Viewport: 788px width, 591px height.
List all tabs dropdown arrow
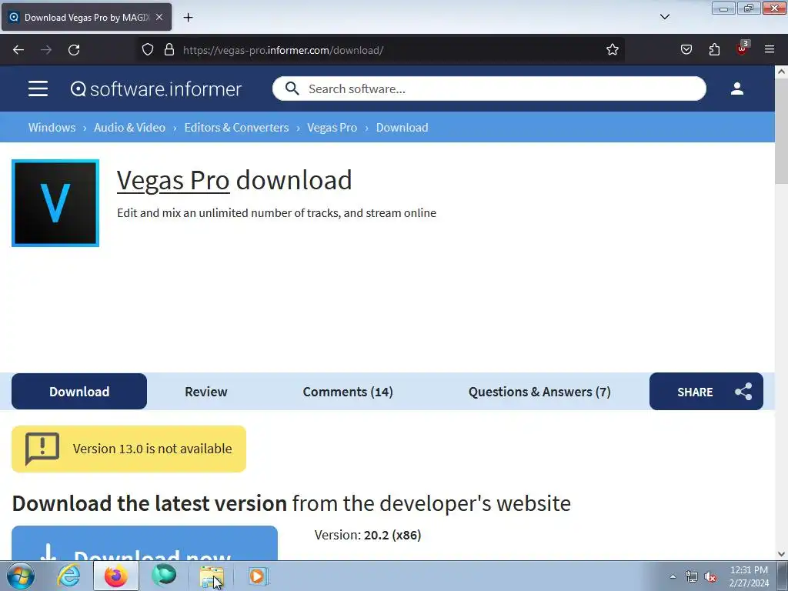[x=664, y=17]
